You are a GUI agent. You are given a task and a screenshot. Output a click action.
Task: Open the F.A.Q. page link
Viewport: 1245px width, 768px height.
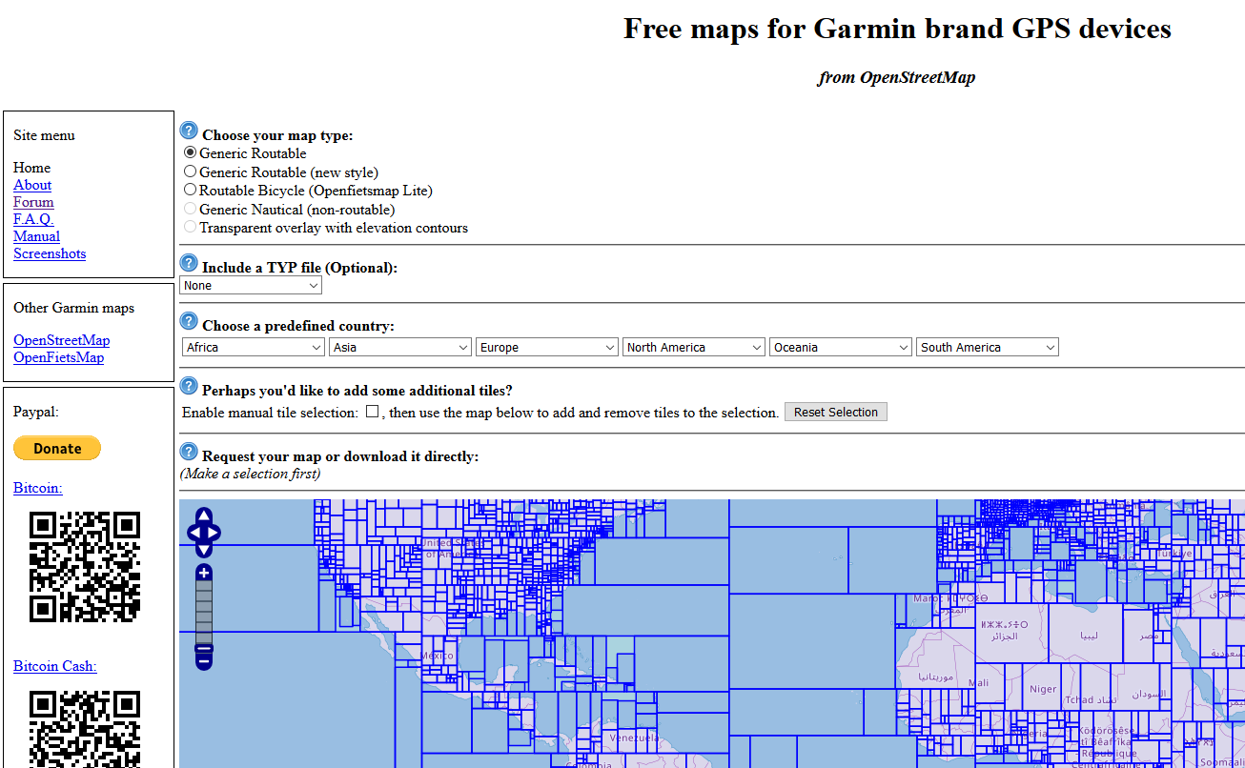click(x=33, y=219)
